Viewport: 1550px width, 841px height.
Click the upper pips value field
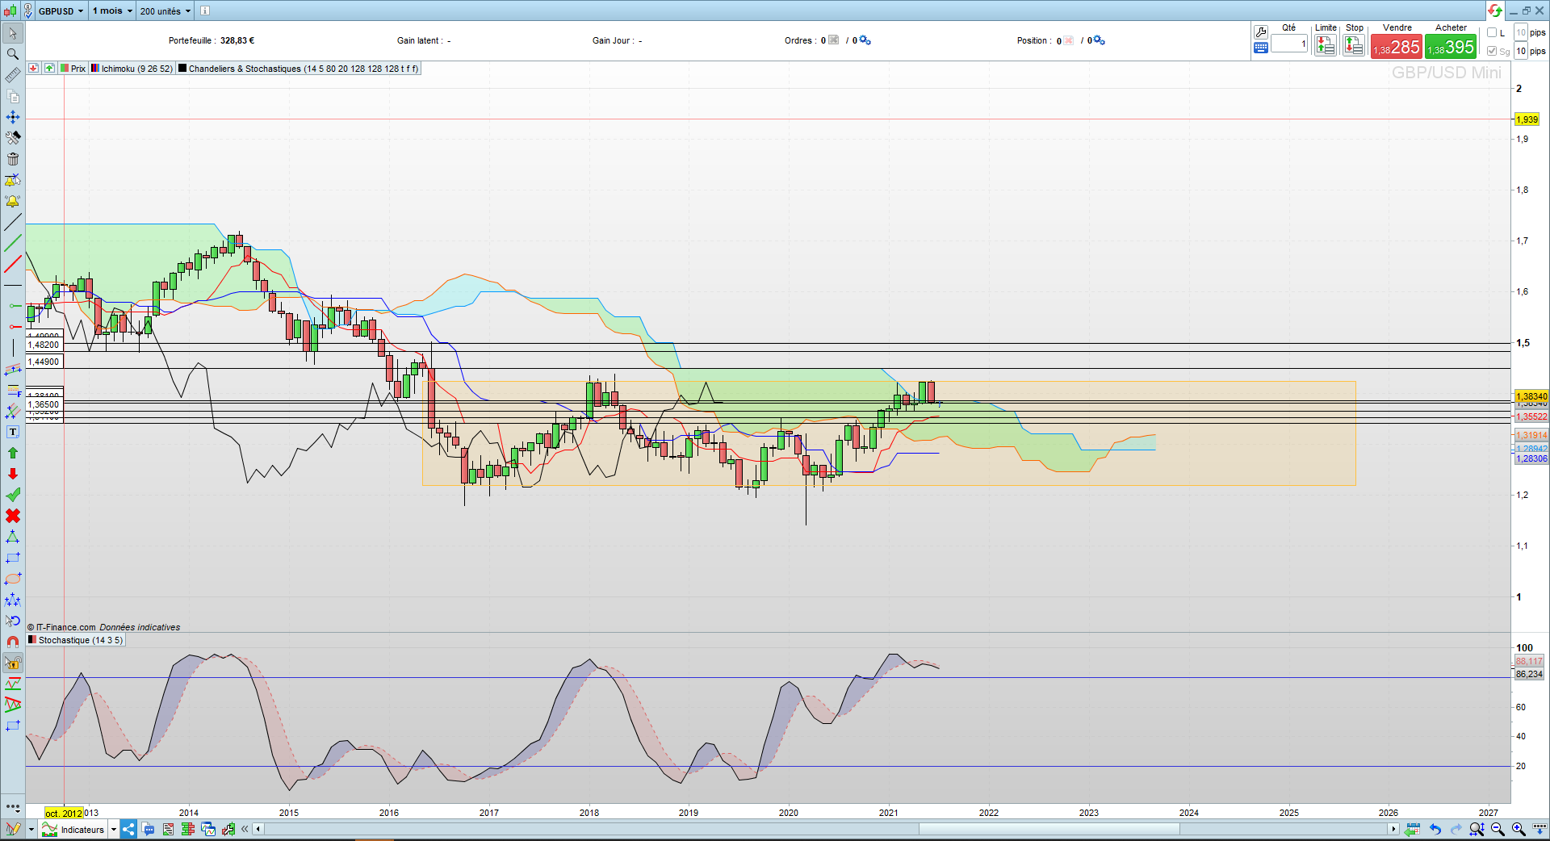[x=1521, y=32]
